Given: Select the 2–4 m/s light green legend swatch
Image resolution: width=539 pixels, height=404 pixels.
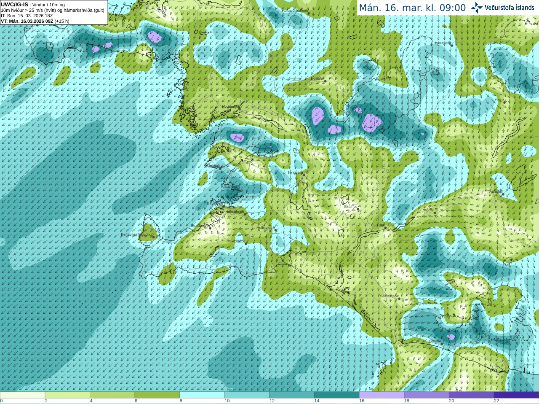Looking at the screenshot, I should tap(67, 395).
